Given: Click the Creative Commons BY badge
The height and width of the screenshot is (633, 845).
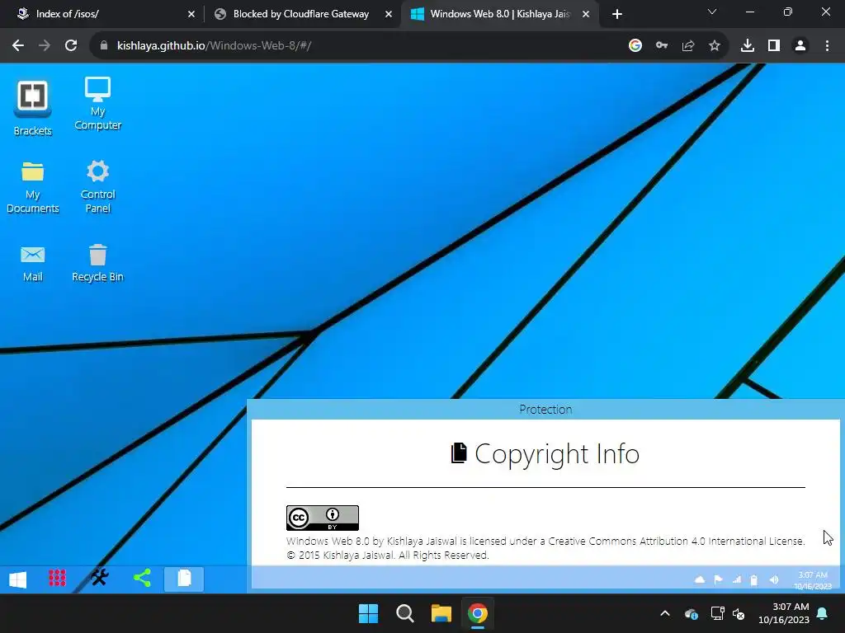Looking at the screenshot, I should click(x=323, y=518).
